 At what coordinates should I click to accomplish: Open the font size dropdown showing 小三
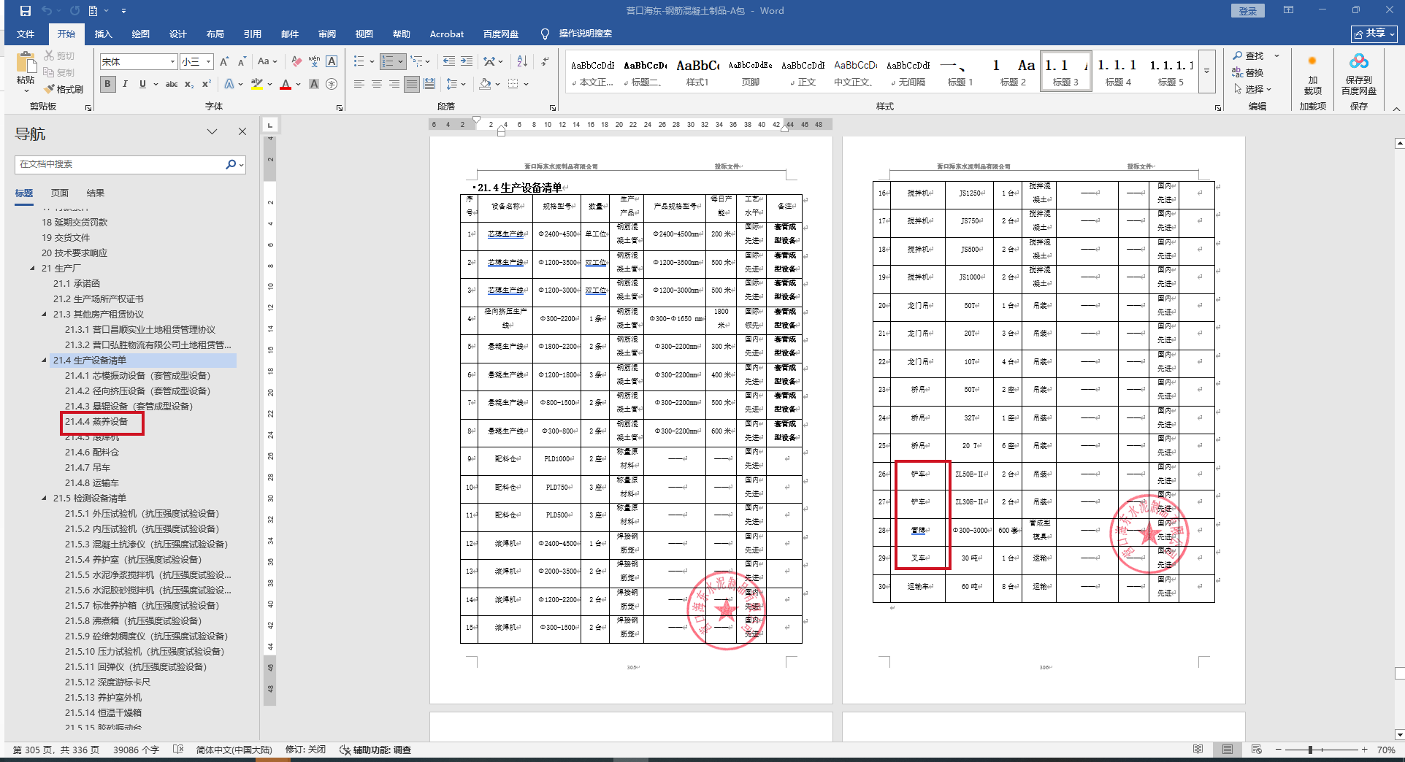click(x=208, y=62)
